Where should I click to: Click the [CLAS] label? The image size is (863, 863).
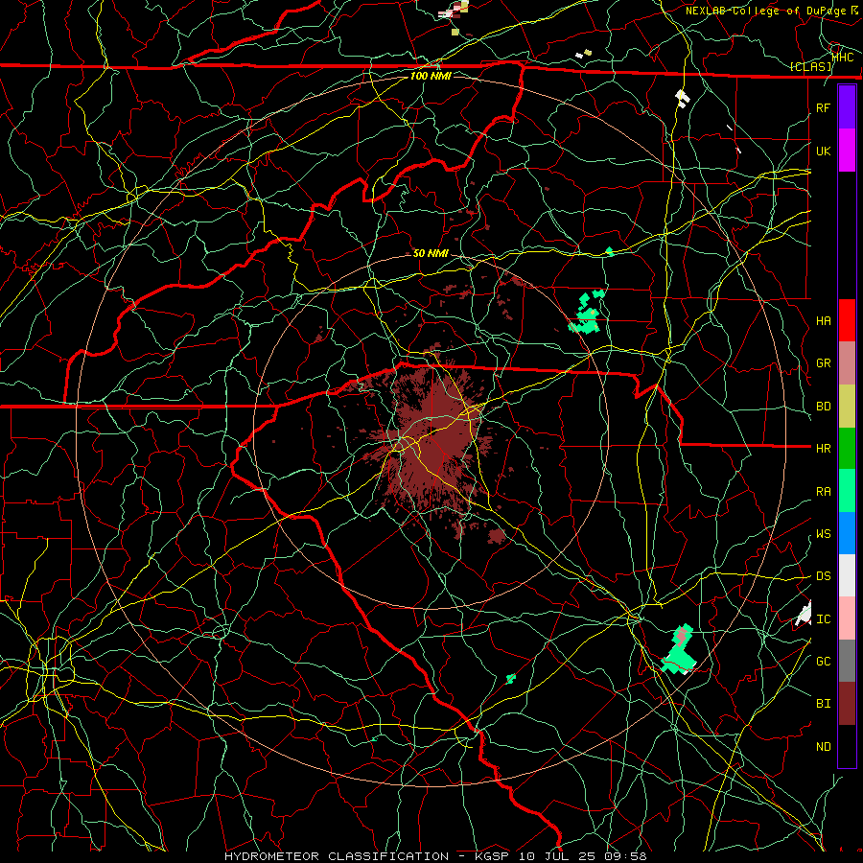(810, 66)
